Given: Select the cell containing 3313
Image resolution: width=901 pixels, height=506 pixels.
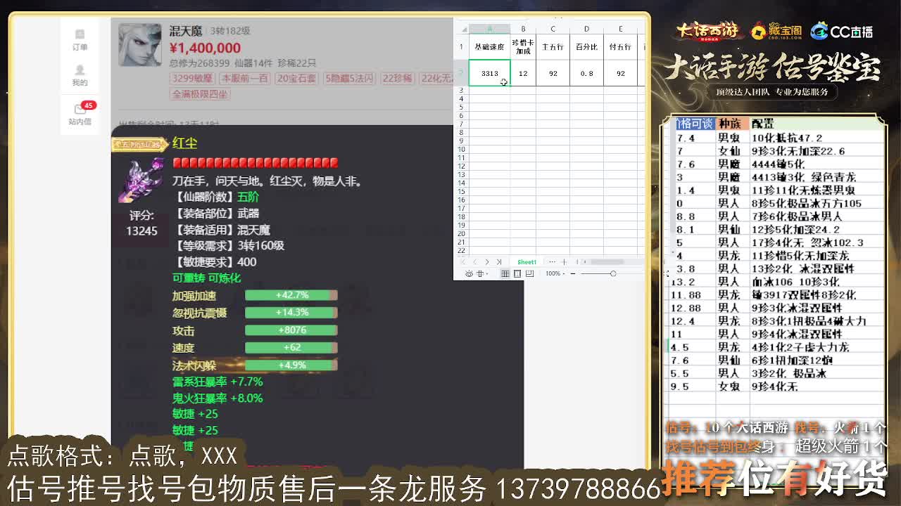Looking at the screenshot, I should coord(489,72).
